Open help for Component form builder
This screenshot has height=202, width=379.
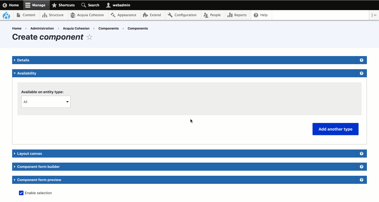pyautogui.click(x=361, y=167)
